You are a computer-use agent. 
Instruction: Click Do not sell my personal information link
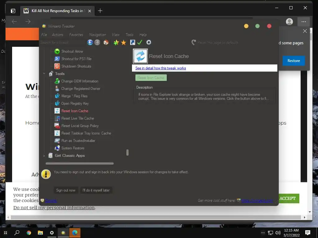(54, 208)
